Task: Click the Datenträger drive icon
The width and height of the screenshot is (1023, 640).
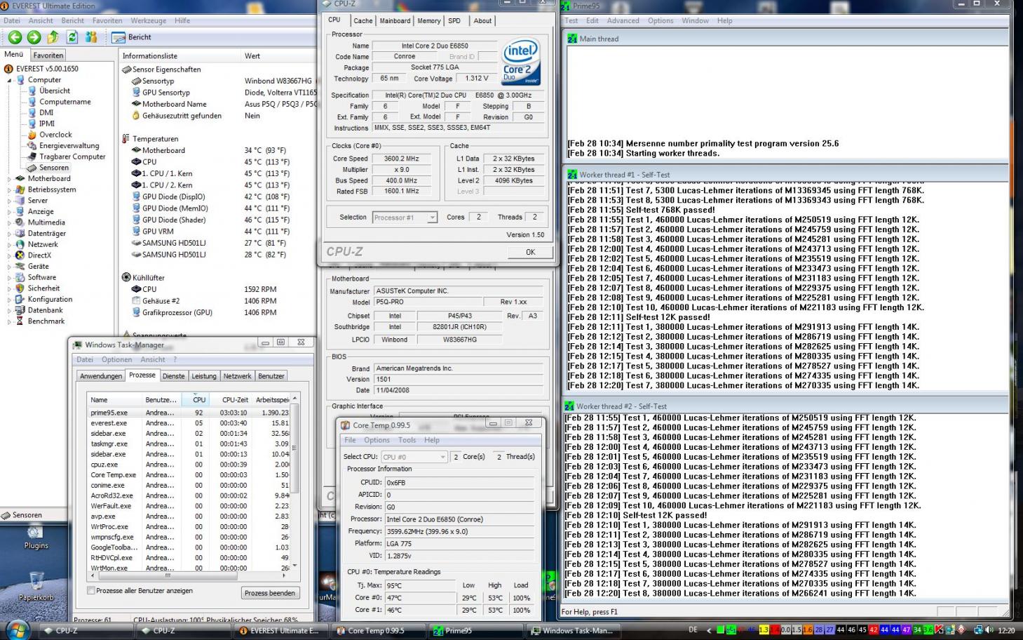Action: [20, 234]
